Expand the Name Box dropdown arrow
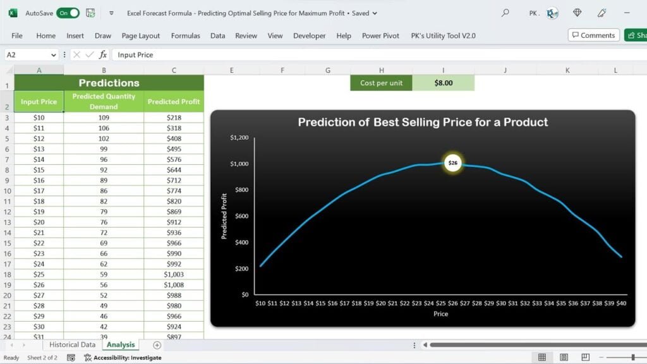647x364 pixels. pos(54,55)
